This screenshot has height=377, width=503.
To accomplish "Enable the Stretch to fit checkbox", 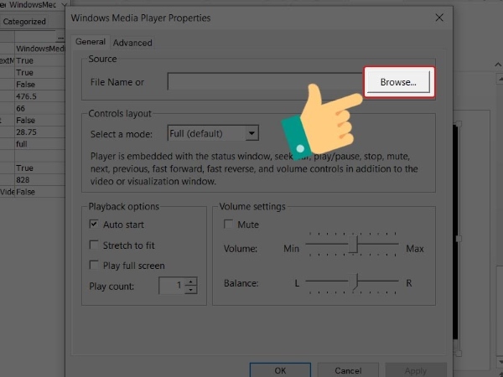I will coord(95,245).
